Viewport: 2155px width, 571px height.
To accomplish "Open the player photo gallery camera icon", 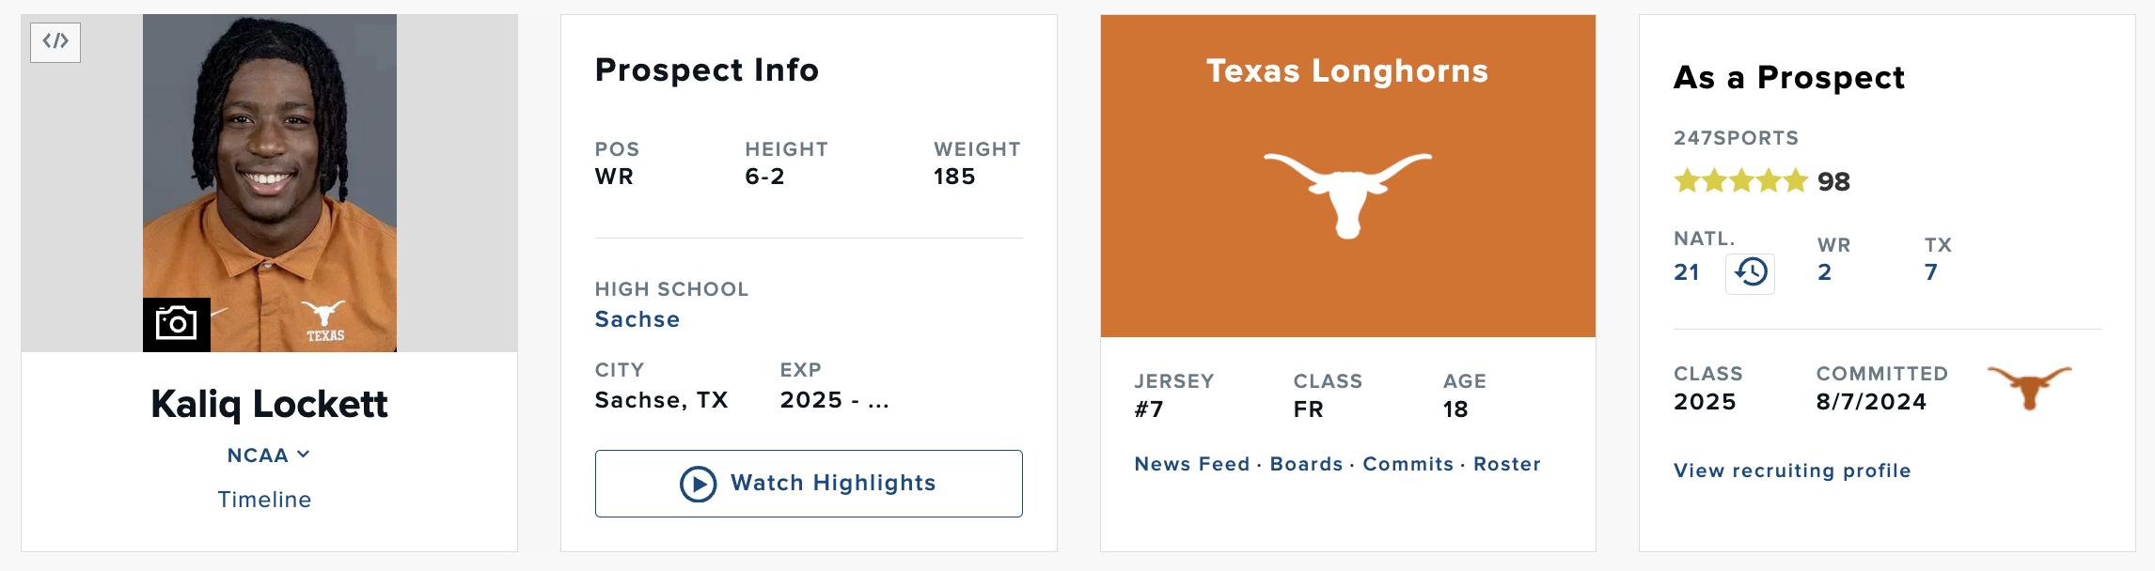I will pyautogui.click(x=176, y=324).
